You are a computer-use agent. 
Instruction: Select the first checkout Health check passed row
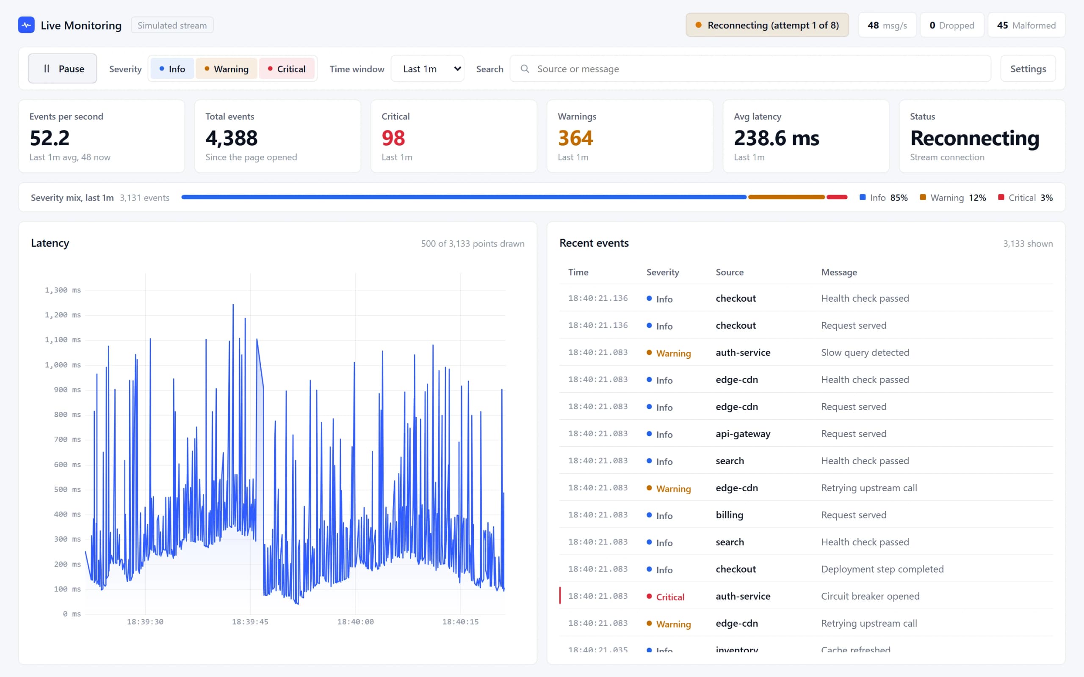[x=806, y=298]
